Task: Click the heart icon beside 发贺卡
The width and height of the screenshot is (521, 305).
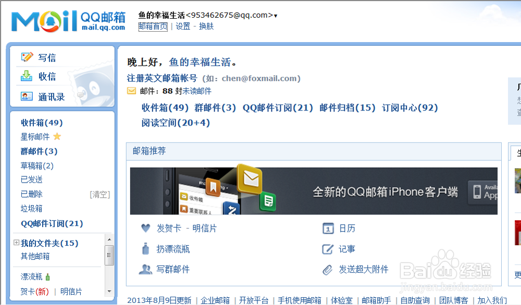Action: [x=145, y=228]
